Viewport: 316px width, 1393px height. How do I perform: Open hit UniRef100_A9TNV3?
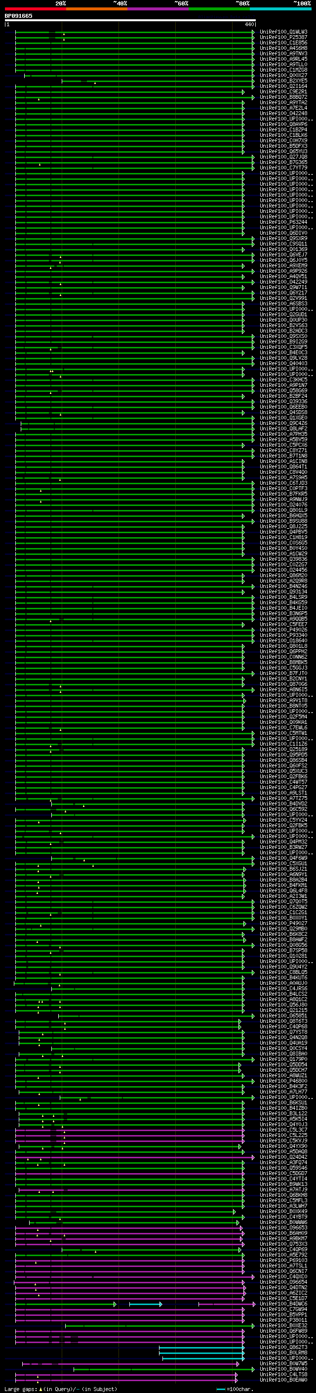click(283, 53)
